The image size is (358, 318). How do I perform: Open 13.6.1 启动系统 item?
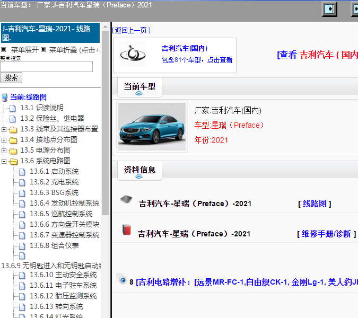pyautogui.click(x=54, y=171)
